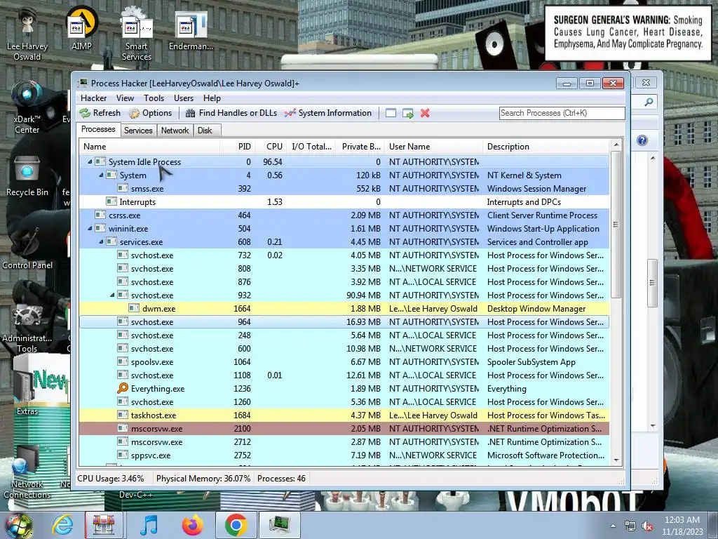Open the Lee Harvey Oswald desktop icon

pyautogui.click(x=27, y=33)
